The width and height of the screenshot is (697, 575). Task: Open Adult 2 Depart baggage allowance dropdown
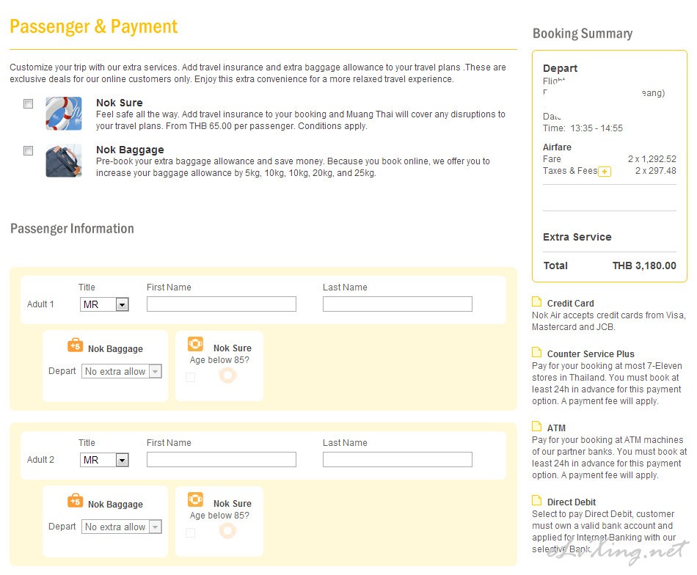[x=121, y=527]
